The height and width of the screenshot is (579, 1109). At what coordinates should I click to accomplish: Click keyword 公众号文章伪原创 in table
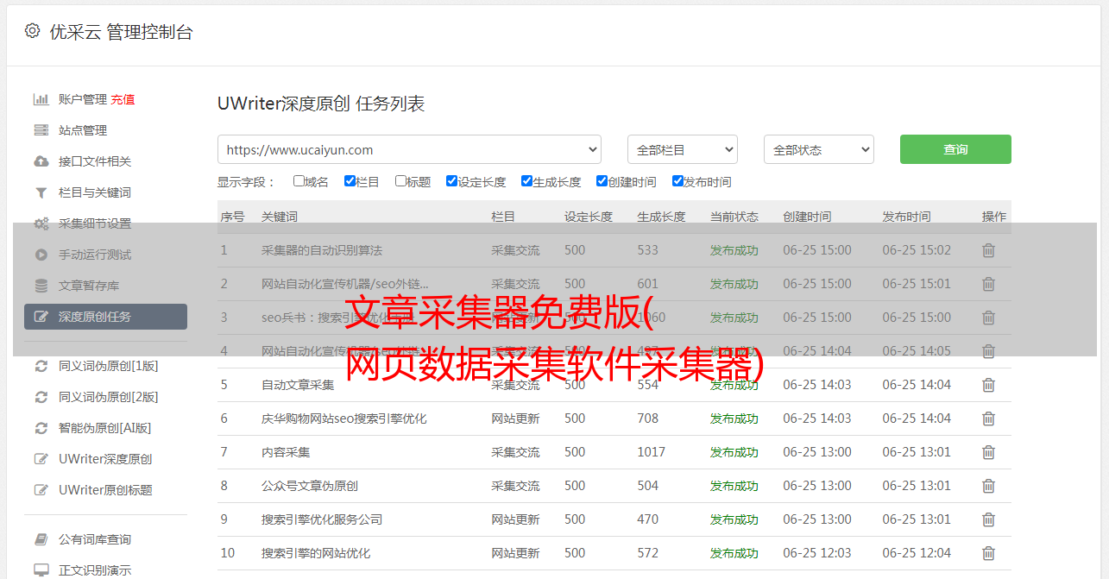310,486
